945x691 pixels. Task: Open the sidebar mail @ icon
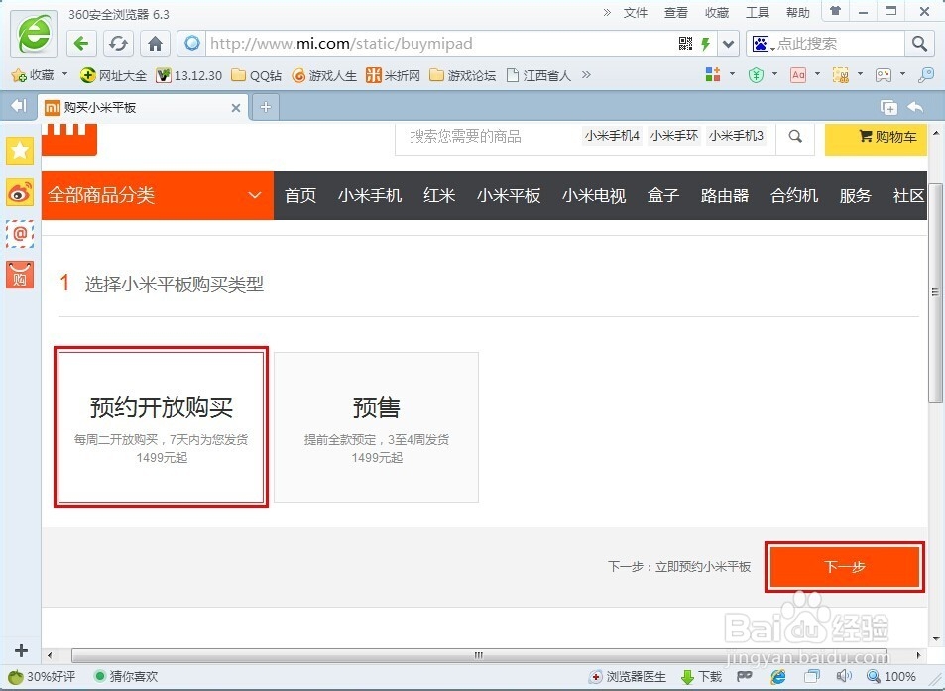[x=20, y=234]
